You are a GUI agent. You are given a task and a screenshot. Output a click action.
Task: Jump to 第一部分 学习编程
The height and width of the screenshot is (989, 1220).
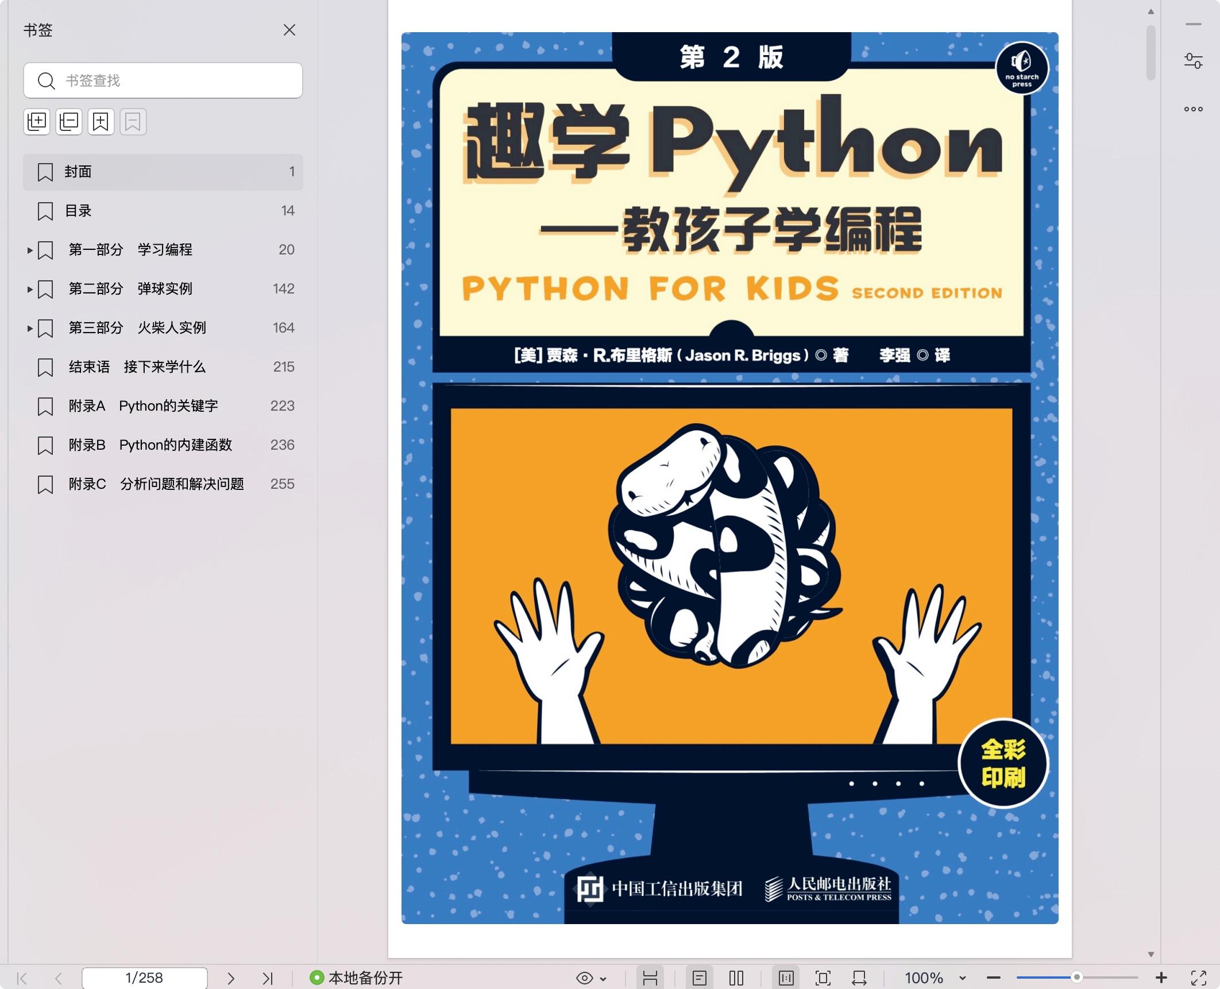[x=130, y=250]
